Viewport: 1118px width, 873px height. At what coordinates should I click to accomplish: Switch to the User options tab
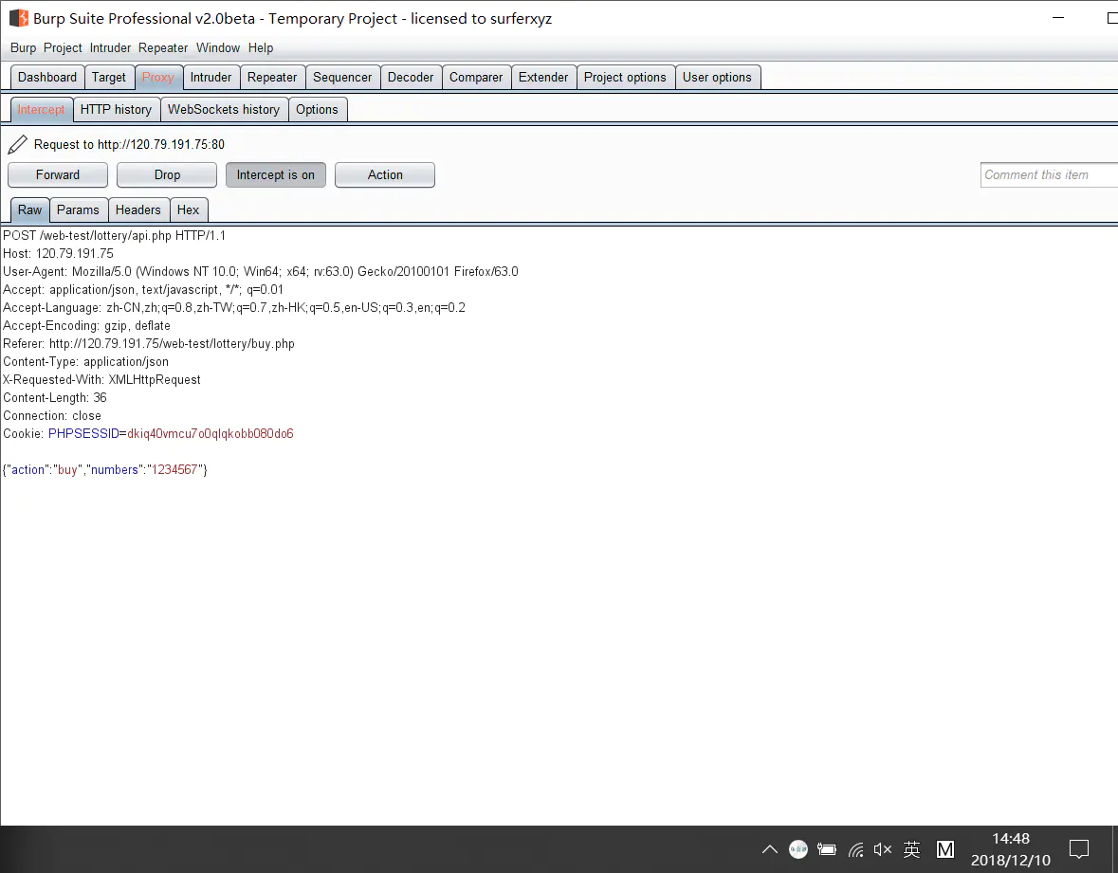[717, 77]
